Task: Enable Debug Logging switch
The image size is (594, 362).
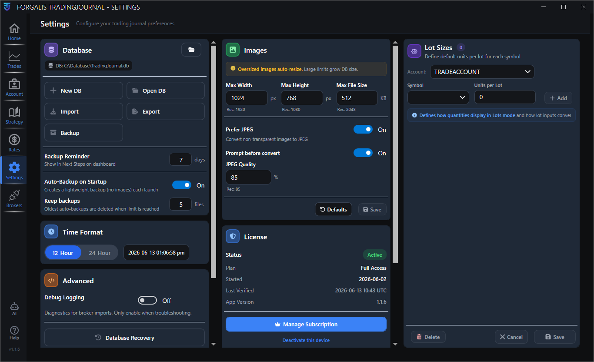Action: (147, 301)
